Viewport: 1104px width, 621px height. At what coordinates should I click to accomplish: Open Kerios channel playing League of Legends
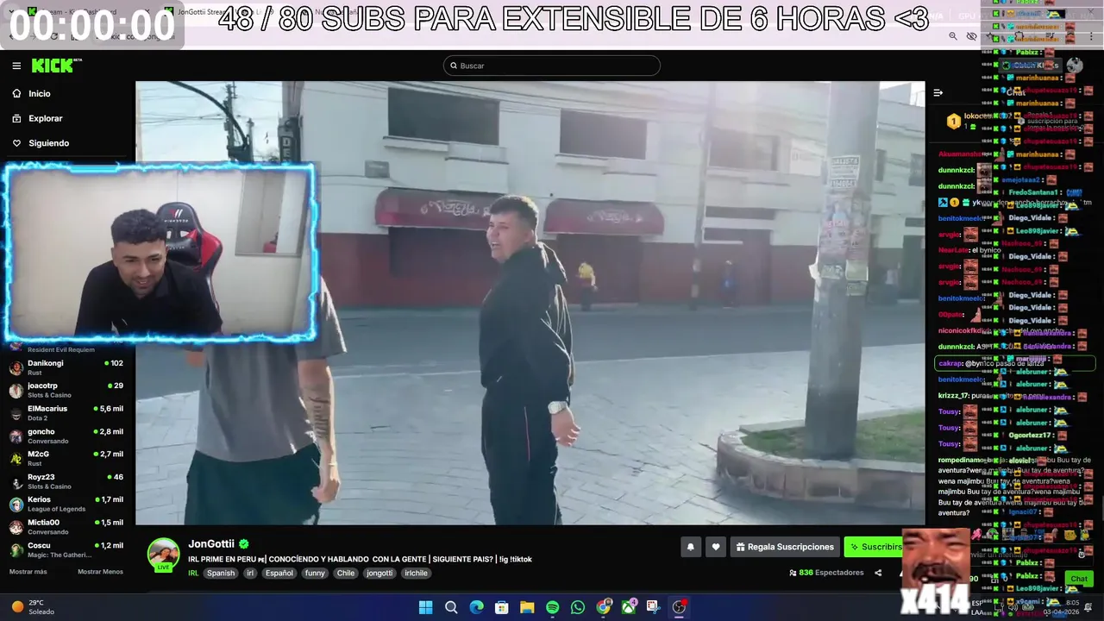pos(67,504)
